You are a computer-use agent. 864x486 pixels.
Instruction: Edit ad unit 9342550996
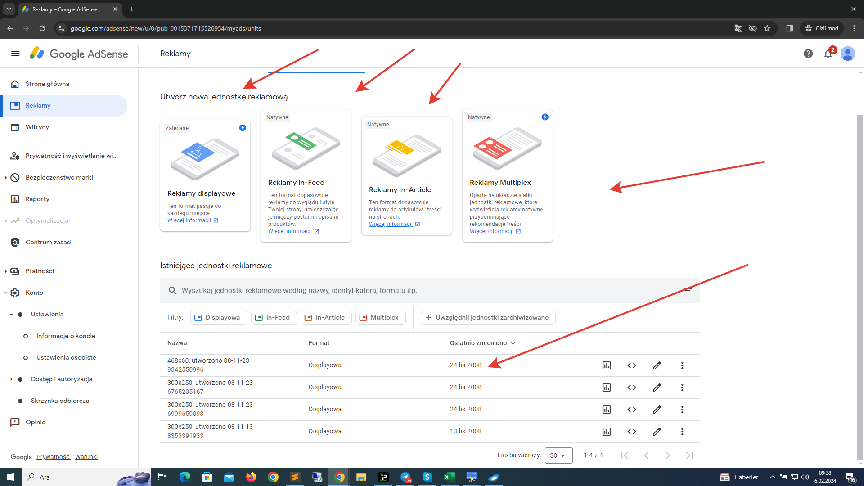[657, 365]
